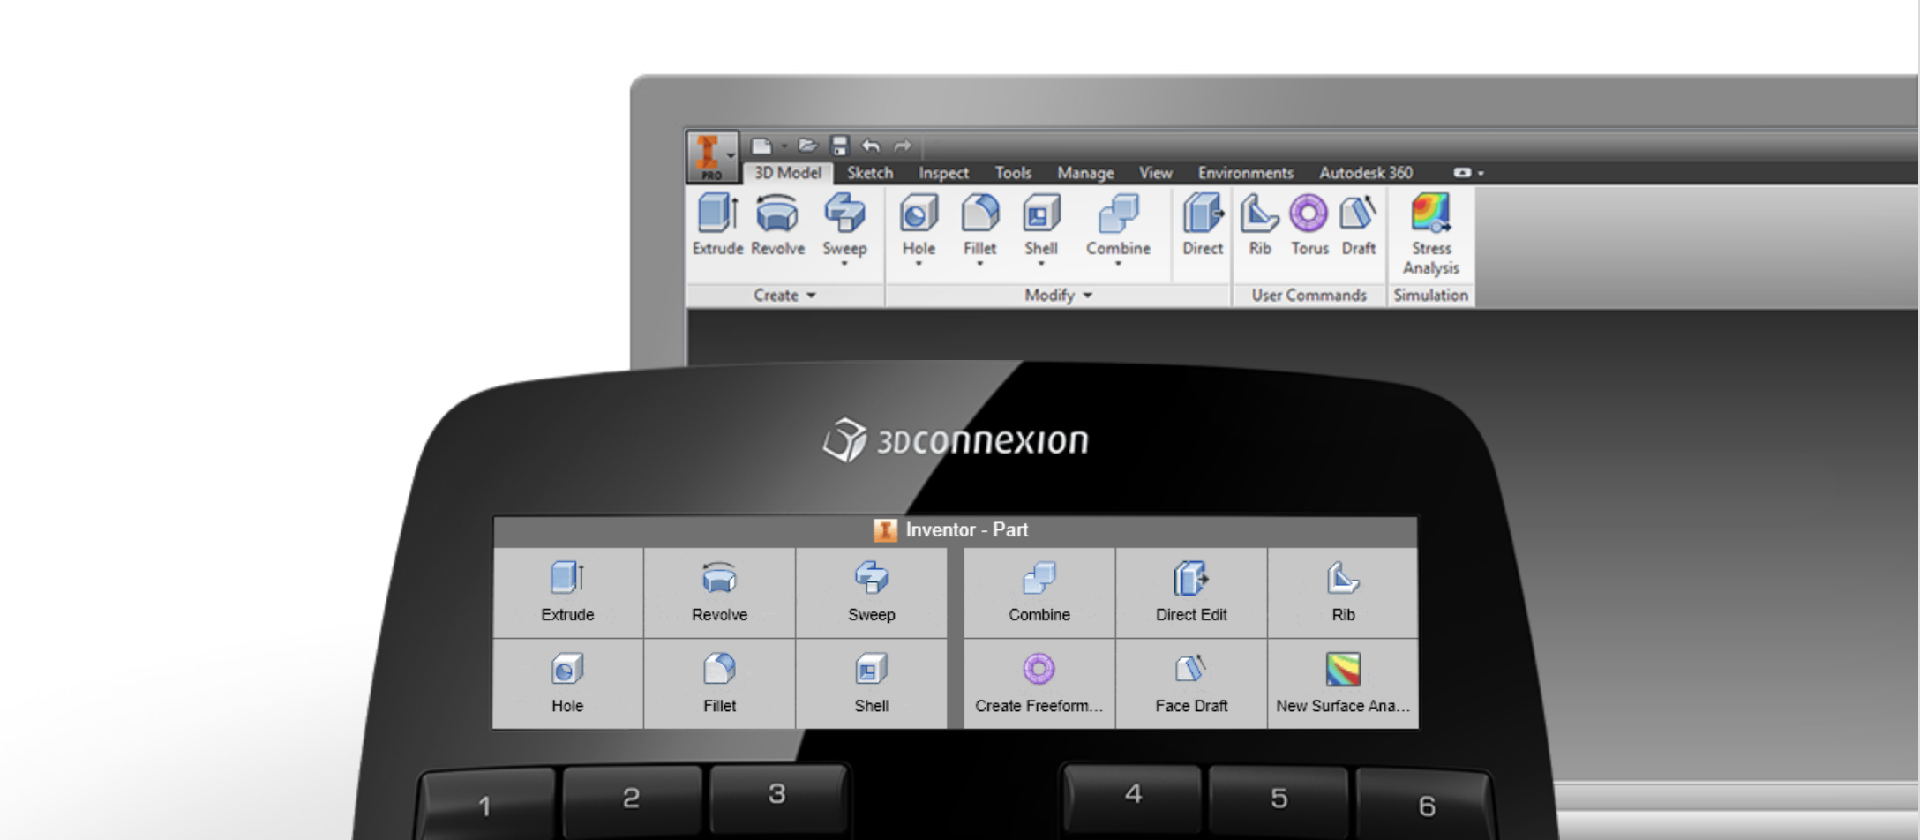Tap Combine on the 3Dconnexion display
This screenshot has height=840, width=1920.
coord(1039,592)
